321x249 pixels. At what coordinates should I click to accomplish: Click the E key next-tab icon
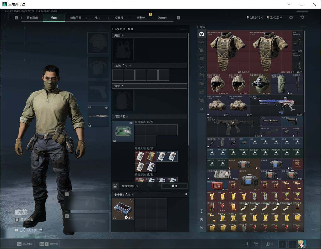[178, 18]
